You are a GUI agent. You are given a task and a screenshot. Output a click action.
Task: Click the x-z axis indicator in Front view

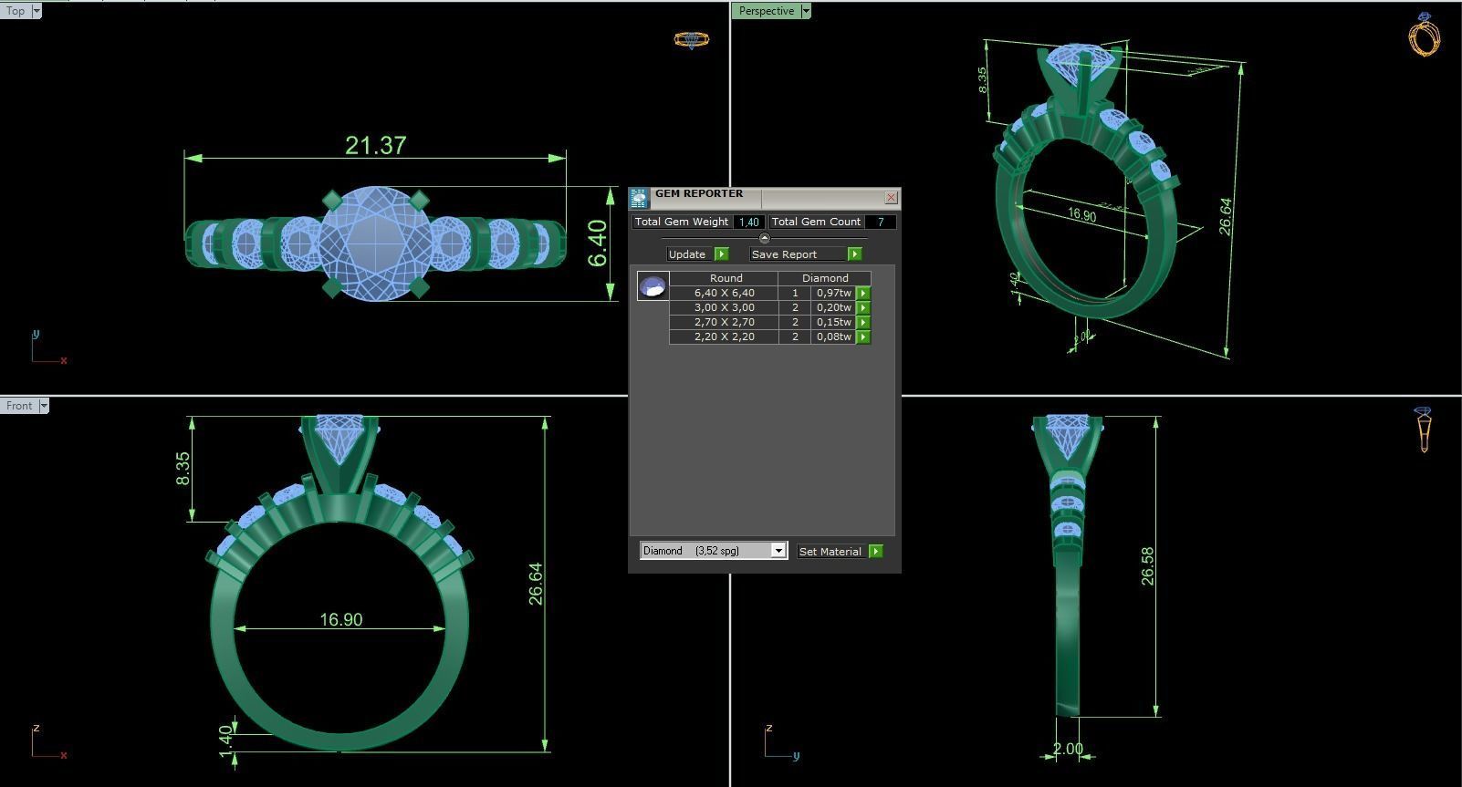click(x=48, y=742)
